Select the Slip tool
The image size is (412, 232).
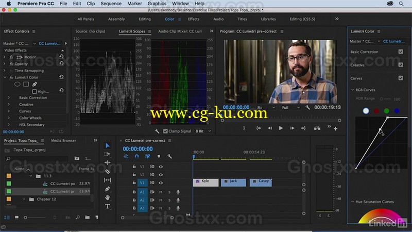pos(107,180)
